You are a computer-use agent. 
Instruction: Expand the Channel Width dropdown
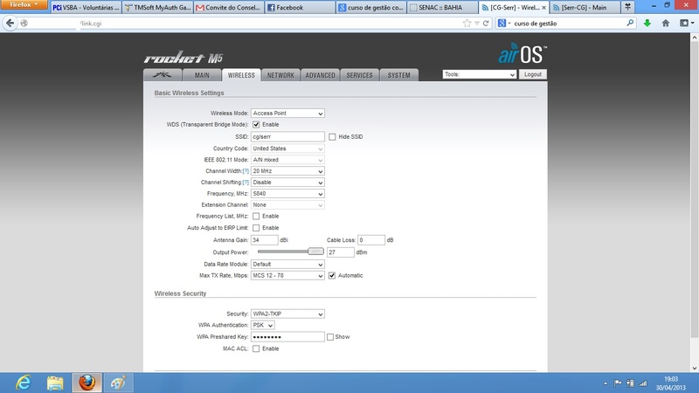(x=287, y=171)
